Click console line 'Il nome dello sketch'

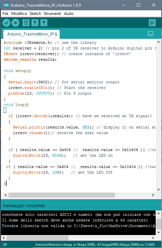click(x=75, y=220)
